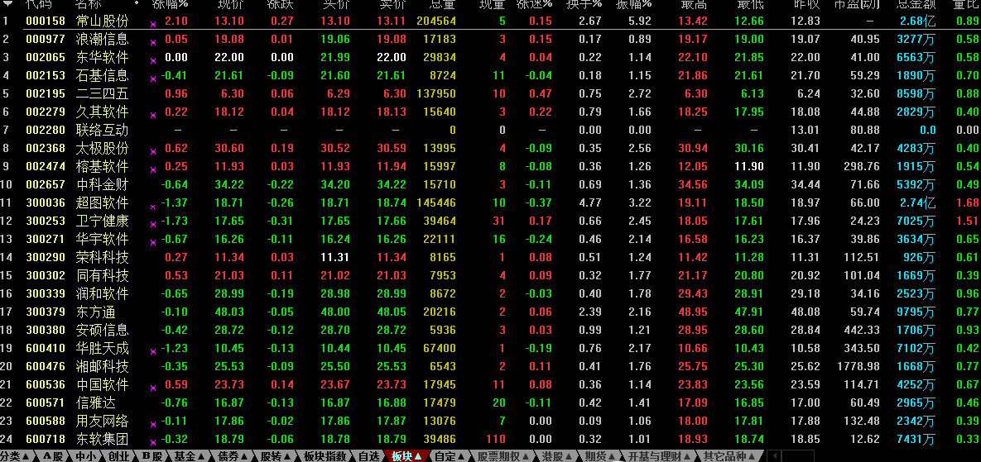Click 超图软件 total amount 2.74亿

918,202
